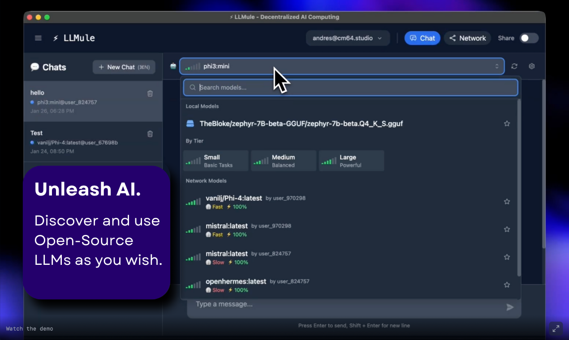The height and width of the screenshot is (340, 569).
Task: Filter by the Medium Balanced tier
Action: tap(283, 161)
